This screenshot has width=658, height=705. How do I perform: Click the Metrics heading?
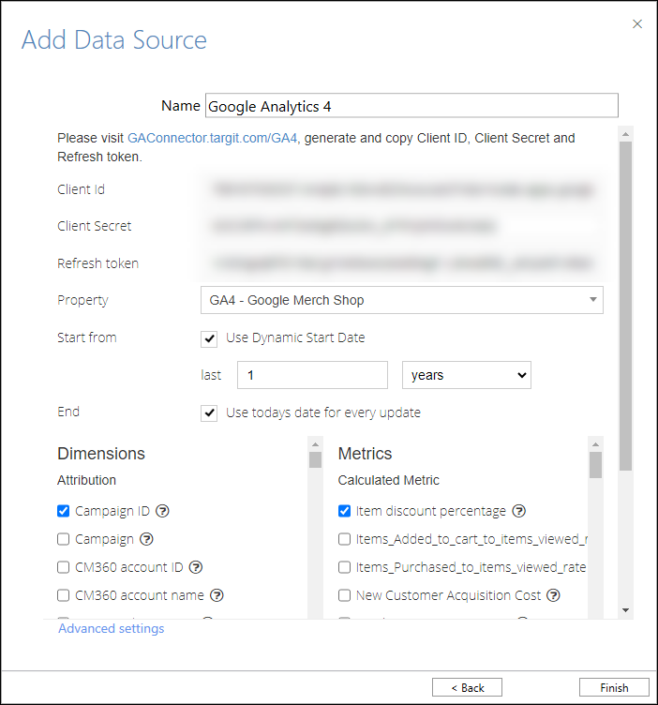pos(365,453)
